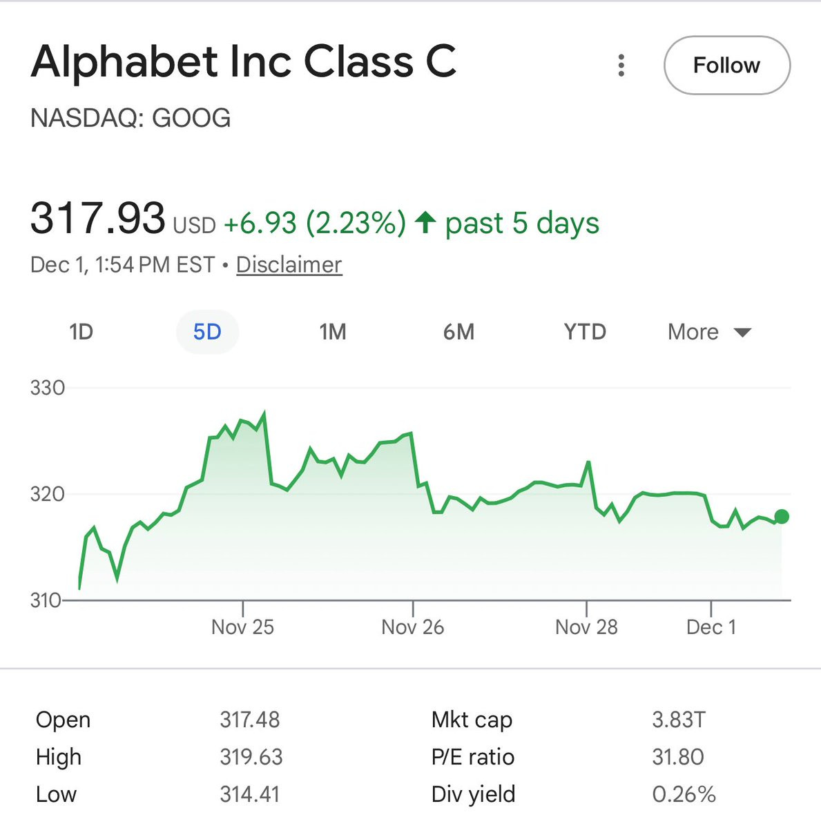Click the Nov 25 date marker
Image resolution: width=821 pixels, height=828 pixels.
242,627
